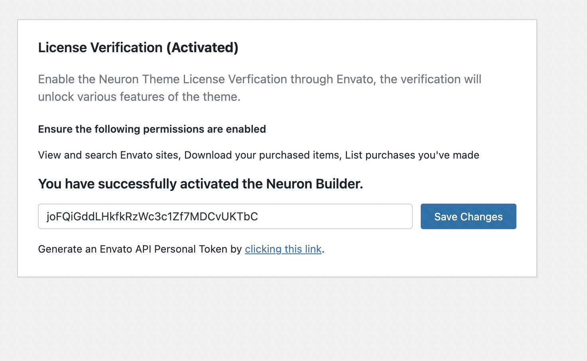The height and width of the screenshot is (361, 587).
Task: Open the 'clicking this link' hyperlink
Action: tap(283, 249)
